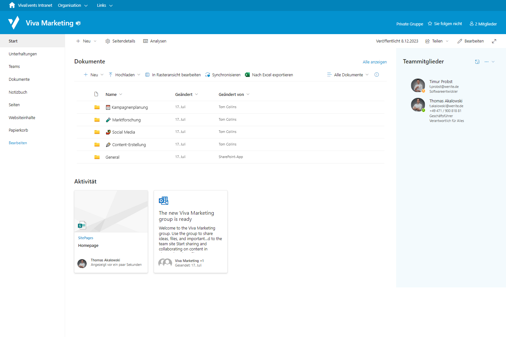The width and height of the screenshot is (506, 337).
Task: Select Start in the left navigation
Action: coord(32,41)
